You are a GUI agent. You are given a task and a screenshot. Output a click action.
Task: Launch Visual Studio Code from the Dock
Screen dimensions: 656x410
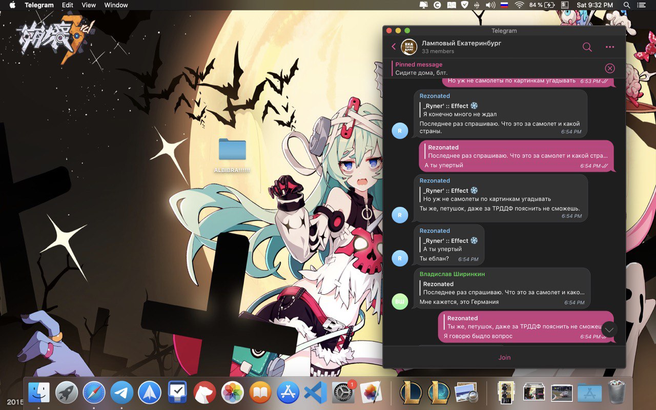pos(315,393)
